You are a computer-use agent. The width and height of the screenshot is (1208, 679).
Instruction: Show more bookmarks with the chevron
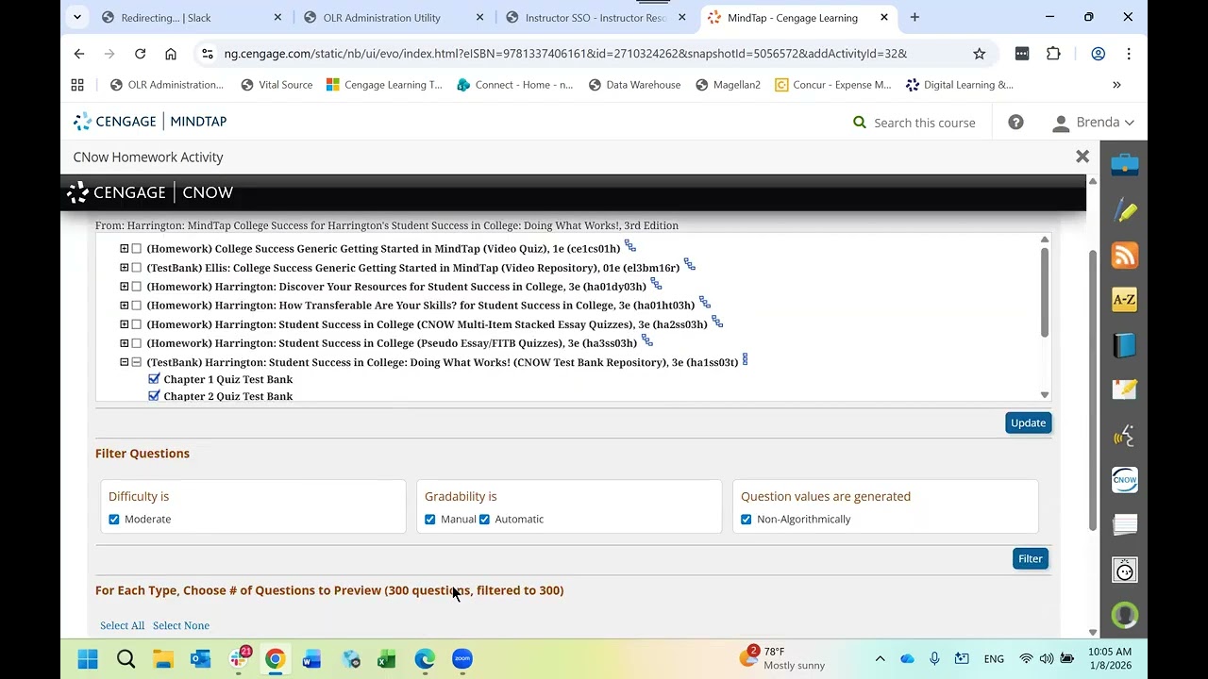click(x=1116, y=85)
